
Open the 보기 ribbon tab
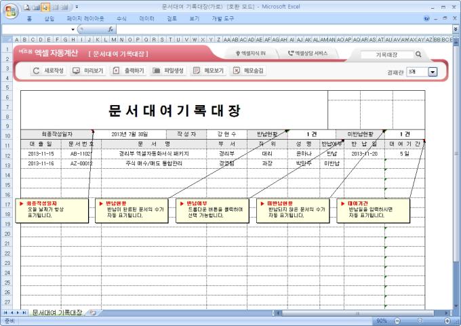pyautogui.click(x=195, y=19)
